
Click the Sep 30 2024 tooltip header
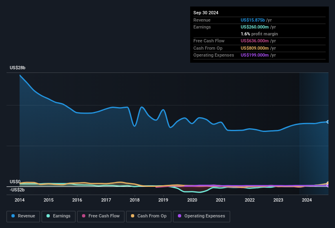(206, 13)
